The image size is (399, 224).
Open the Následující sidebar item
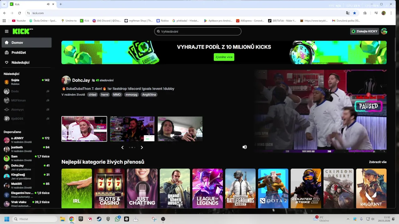point(26,63)
